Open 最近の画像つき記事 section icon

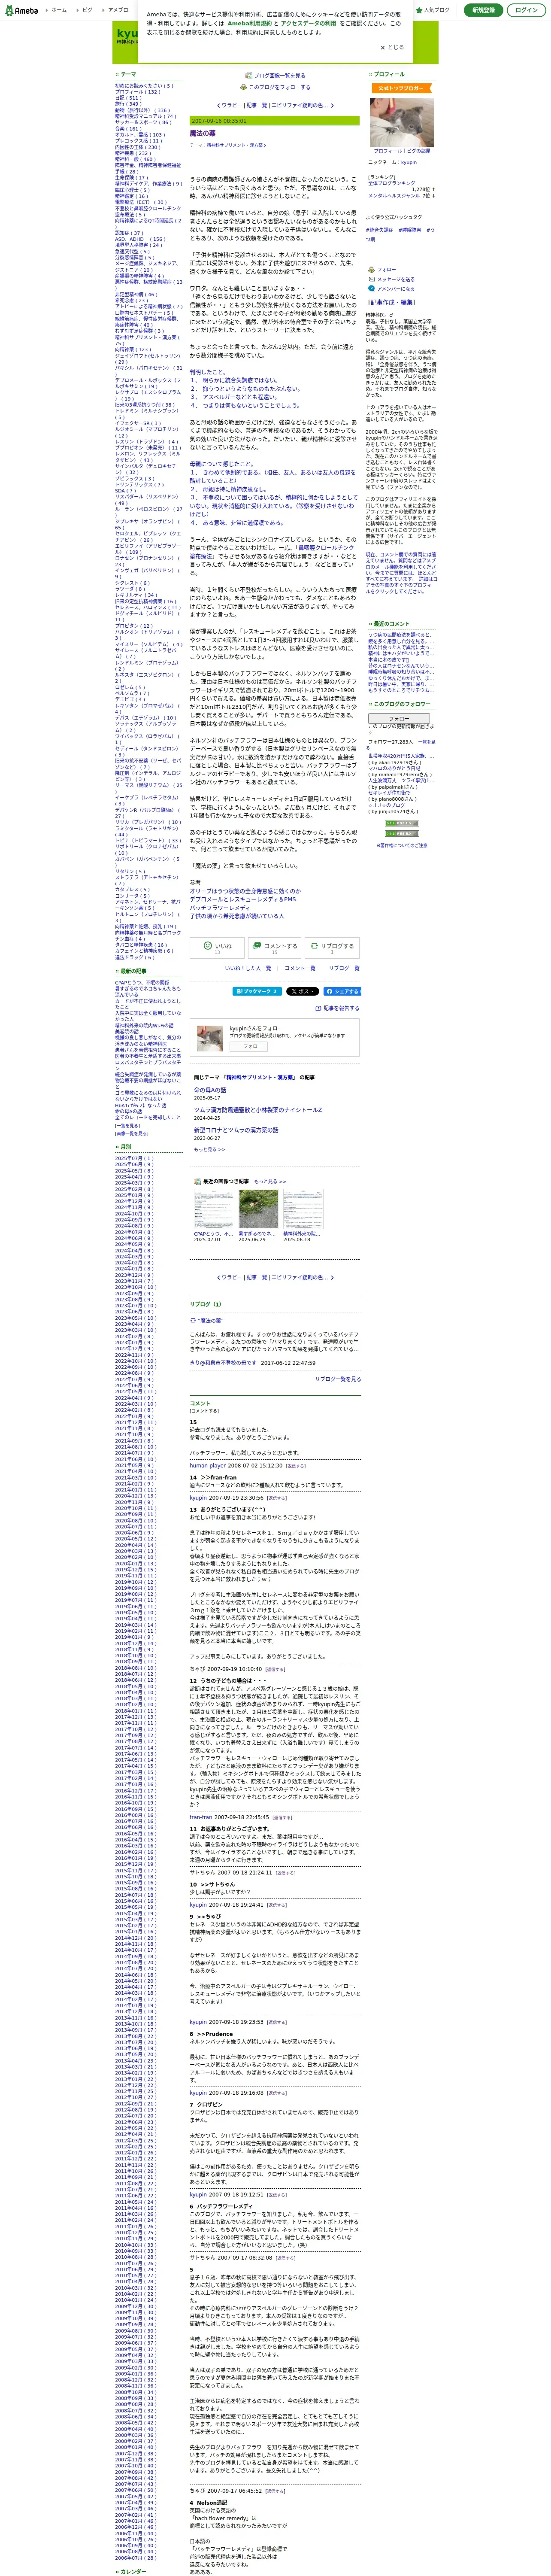196,1181
